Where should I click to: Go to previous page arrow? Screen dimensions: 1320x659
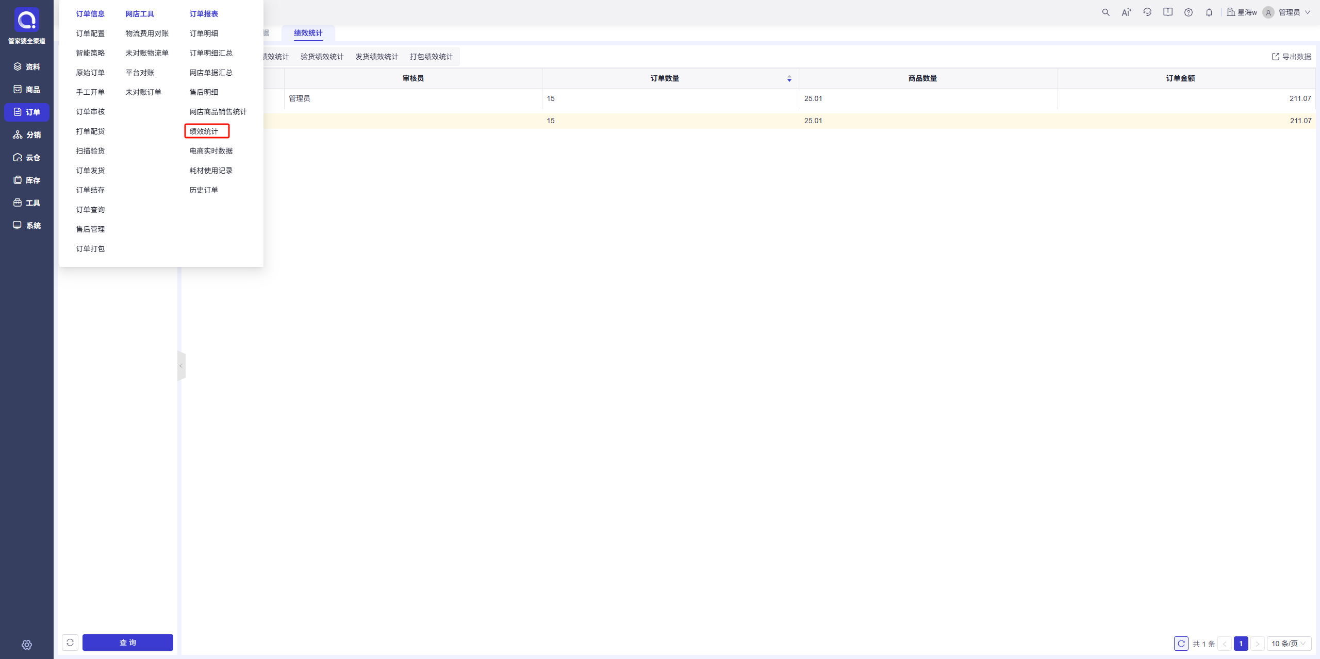pyautogui.click(x=1225, y=644)
